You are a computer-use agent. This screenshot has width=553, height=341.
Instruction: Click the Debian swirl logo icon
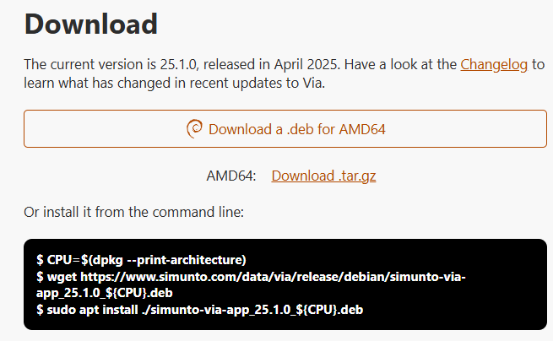tap(194, 129)
